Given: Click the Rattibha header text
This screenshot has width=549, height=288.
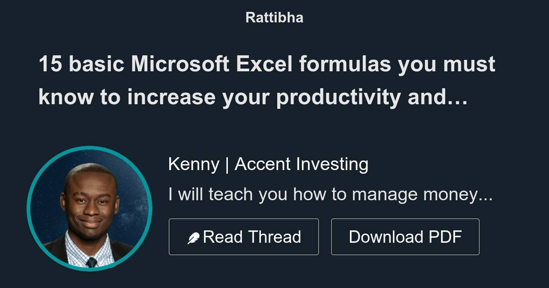Looking at the screenshot, I should 274,17.
